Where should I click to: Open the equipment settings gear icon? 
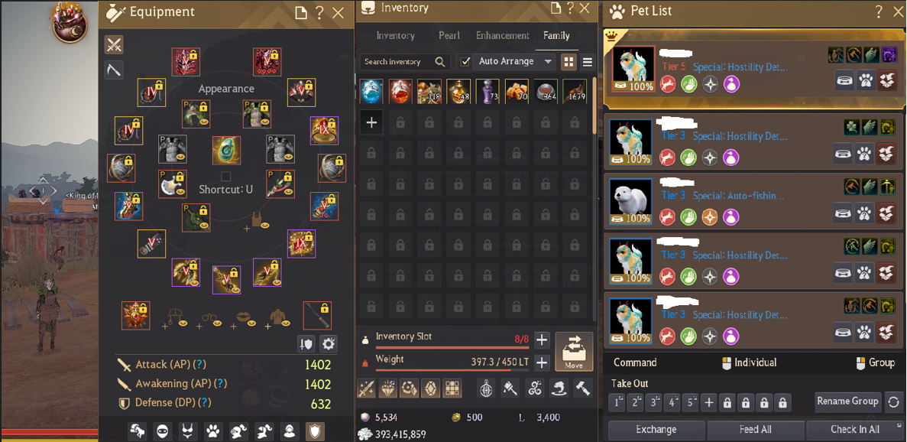(329, 344)
